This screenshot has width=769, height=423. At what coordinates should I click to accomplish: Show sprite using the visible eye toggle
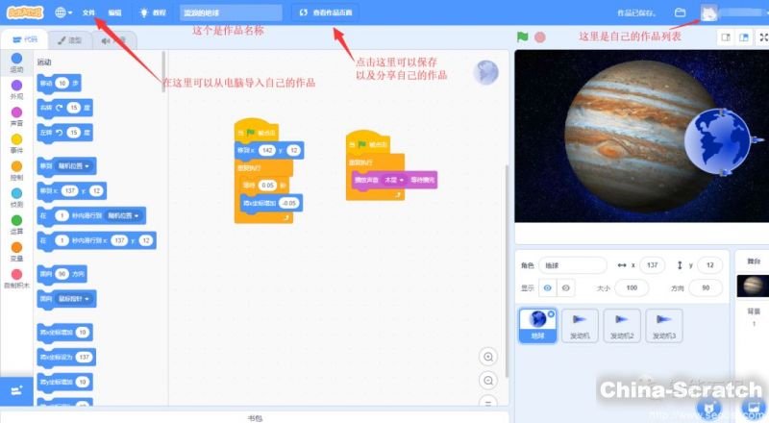[x=548, y=287]
